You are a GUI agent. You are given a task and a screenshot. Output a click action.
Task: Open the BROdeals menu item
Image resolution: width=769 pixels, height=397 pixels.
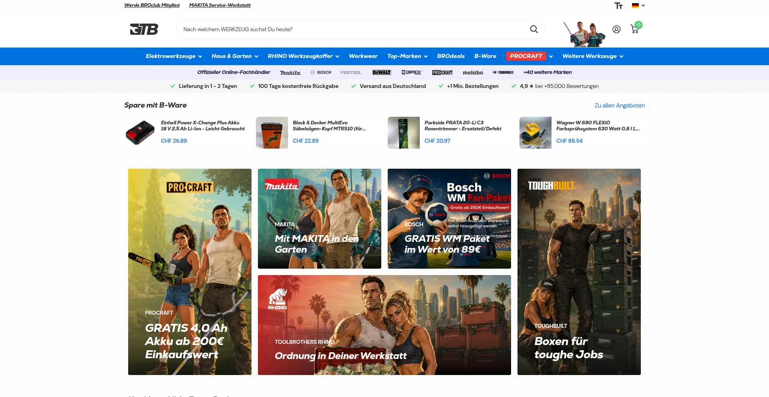click(x=451, y=56)
